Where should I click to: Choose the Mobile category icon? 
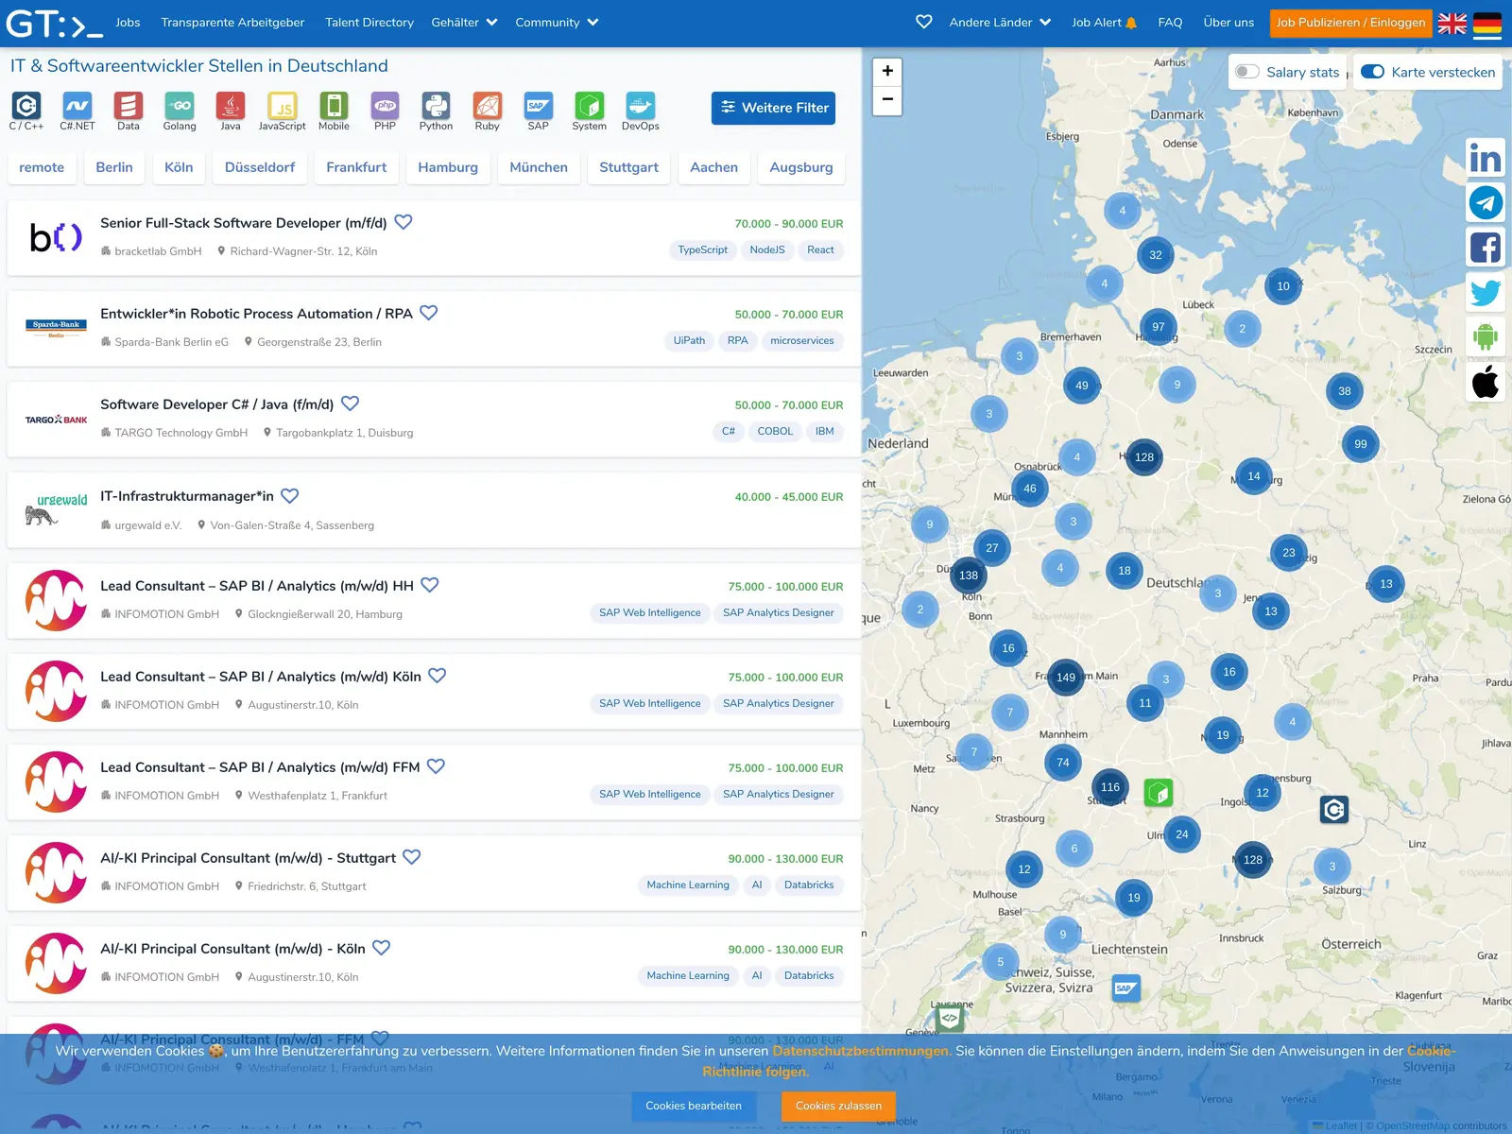[334, 106]
